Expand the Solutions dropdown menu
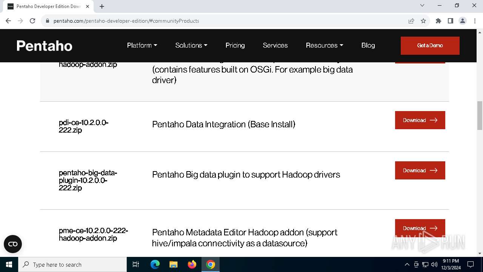 [x=191, y=45]
